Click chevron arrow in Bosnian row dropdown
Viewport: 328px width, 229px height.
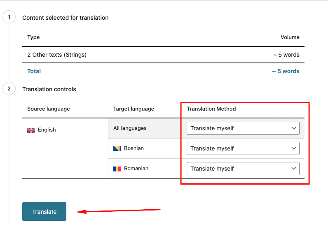pyautogui.click(x=294, y=148)
